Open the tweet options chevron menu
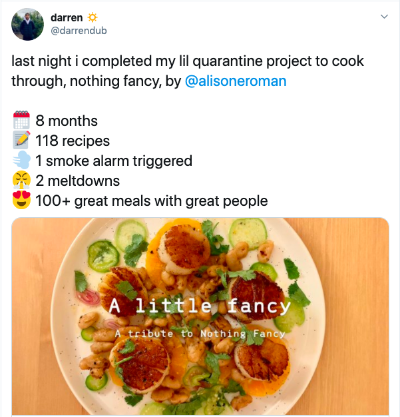Viewport: 400px width, 417px height. (384, 17)
